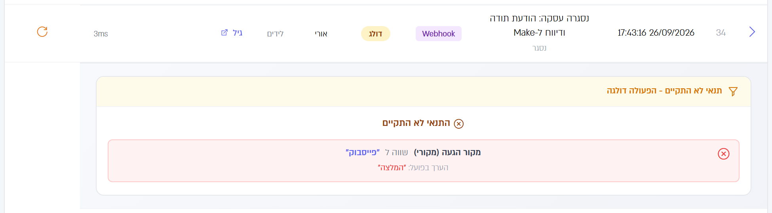Click the 3ms duration value
Screen dimensions: 772x213
(x=101, y=34)
